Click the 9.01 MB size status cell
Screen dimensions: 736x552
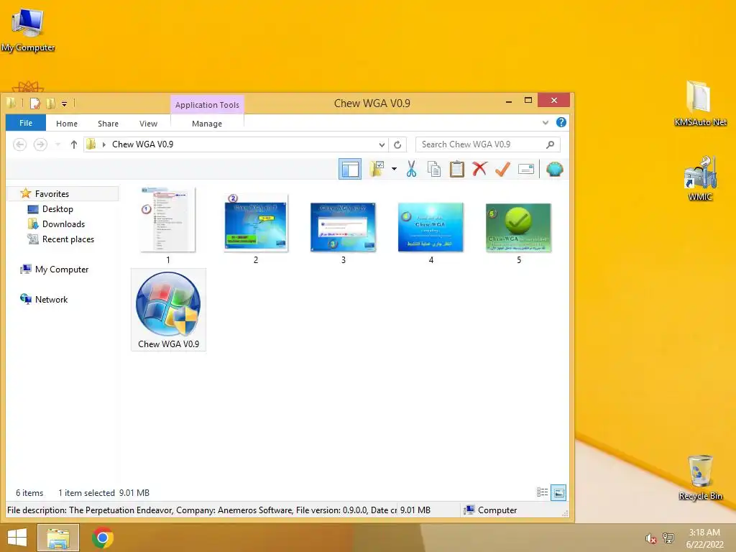click(415, 510)
